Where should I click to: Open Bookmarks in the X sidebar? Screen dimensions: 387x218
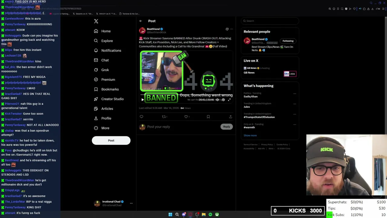coord(106,89)
